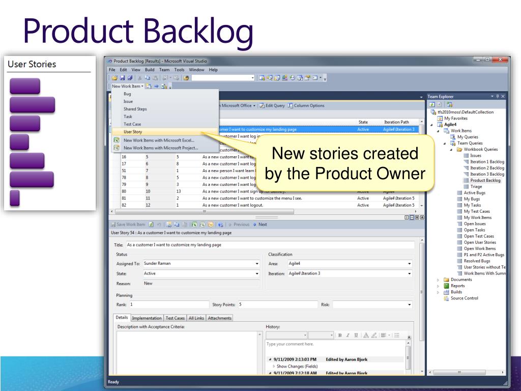The image size is (521, 391).
Task: Click into the Story Points field
Action: pyautogui.click(x=278, y=304)
